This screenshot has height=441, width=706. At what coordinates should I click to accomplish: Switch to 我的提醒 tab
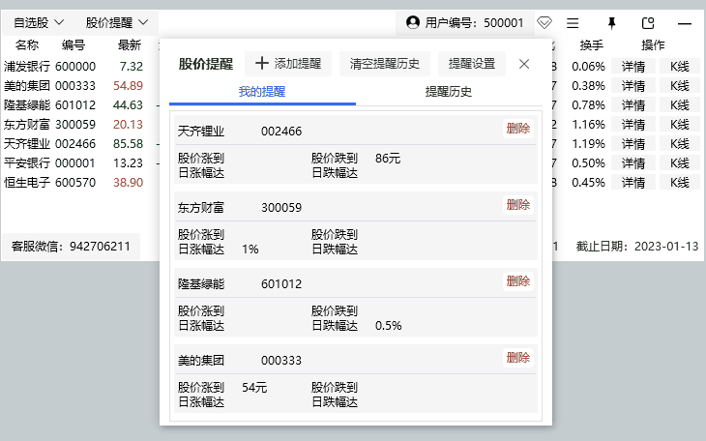262,92
